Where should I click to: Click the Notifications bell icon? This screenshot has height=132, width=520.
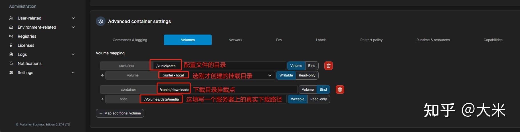[x=11, y=63]
